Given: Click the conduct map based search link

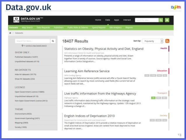Looking at the screenshot, I should 36,46.
